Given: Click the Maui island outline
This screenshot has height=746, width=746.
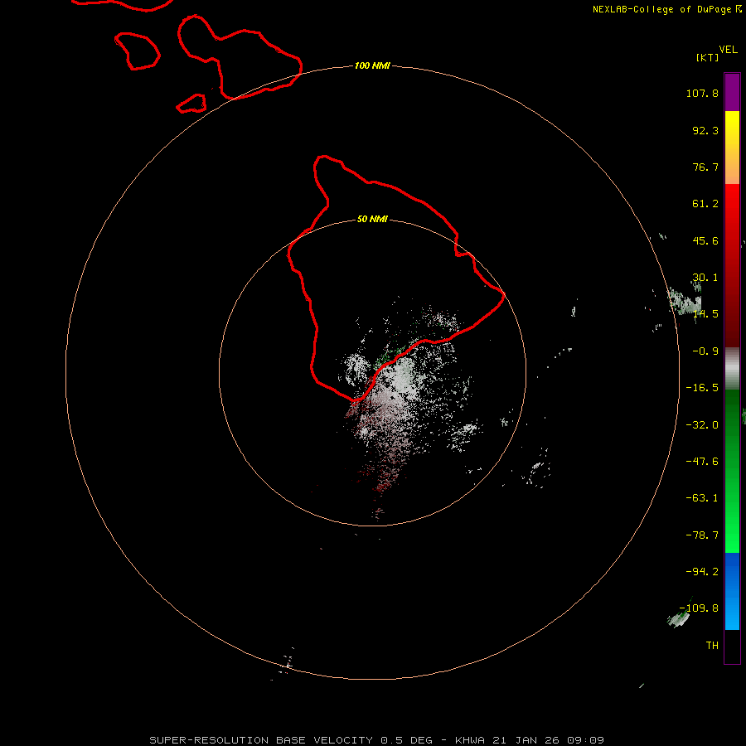Looking at the screenshot, I should pos(240,57).
